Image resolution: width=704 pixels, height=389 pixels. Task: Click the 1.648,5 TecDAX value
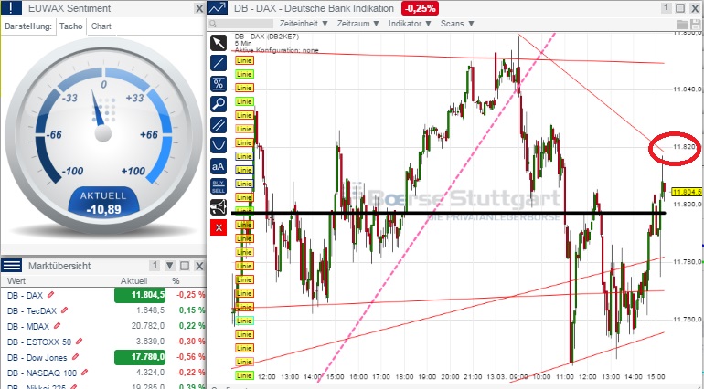[x=150, y=310]
